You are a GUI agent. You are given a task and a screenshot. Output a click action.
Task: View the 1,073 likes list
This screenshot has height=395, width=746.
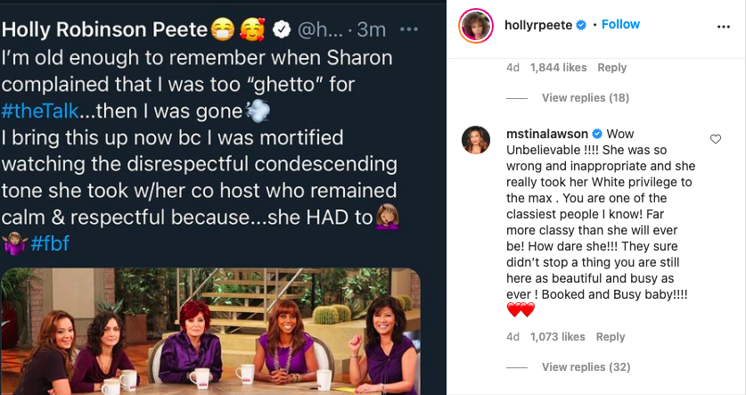pos(557,337)
